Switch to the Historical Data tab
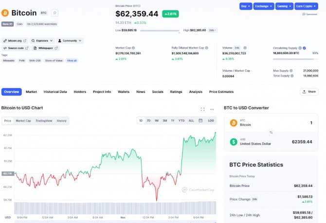The height and width of the screenshot is (223, 326). (x=55, y=92)
